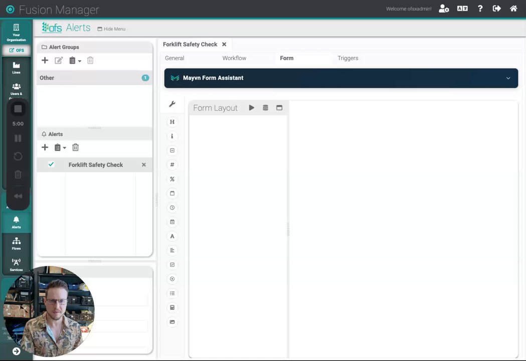
Task: Click the Fusion Manager title logo
Action: (53, 10)
